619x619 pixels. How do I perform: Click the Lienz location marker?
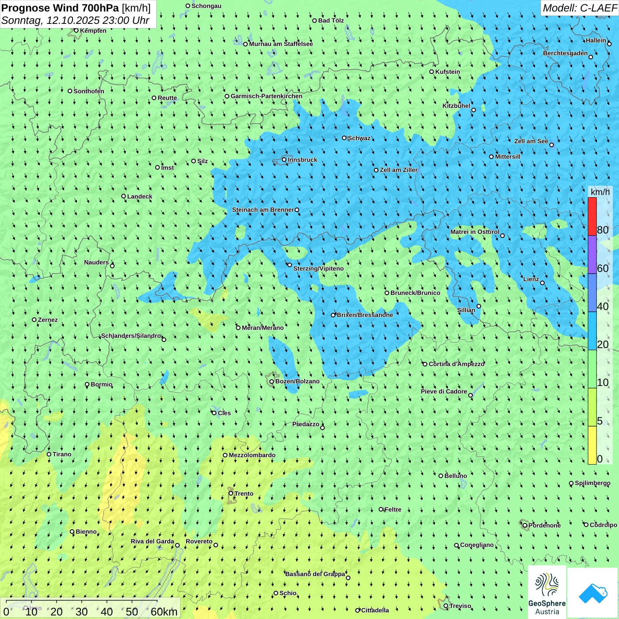(543, 283)
